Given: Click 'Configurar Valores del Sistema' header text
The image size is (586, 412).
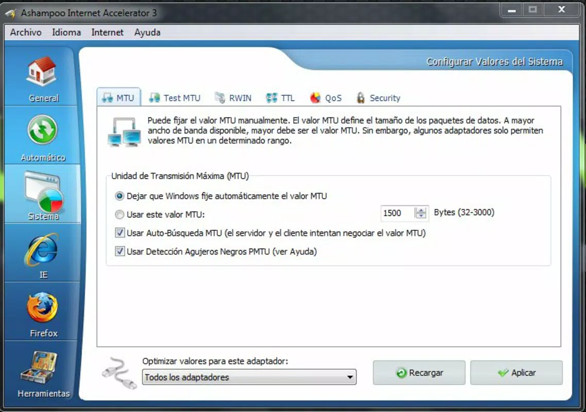Looking at the screenshot, I should 494,62.
